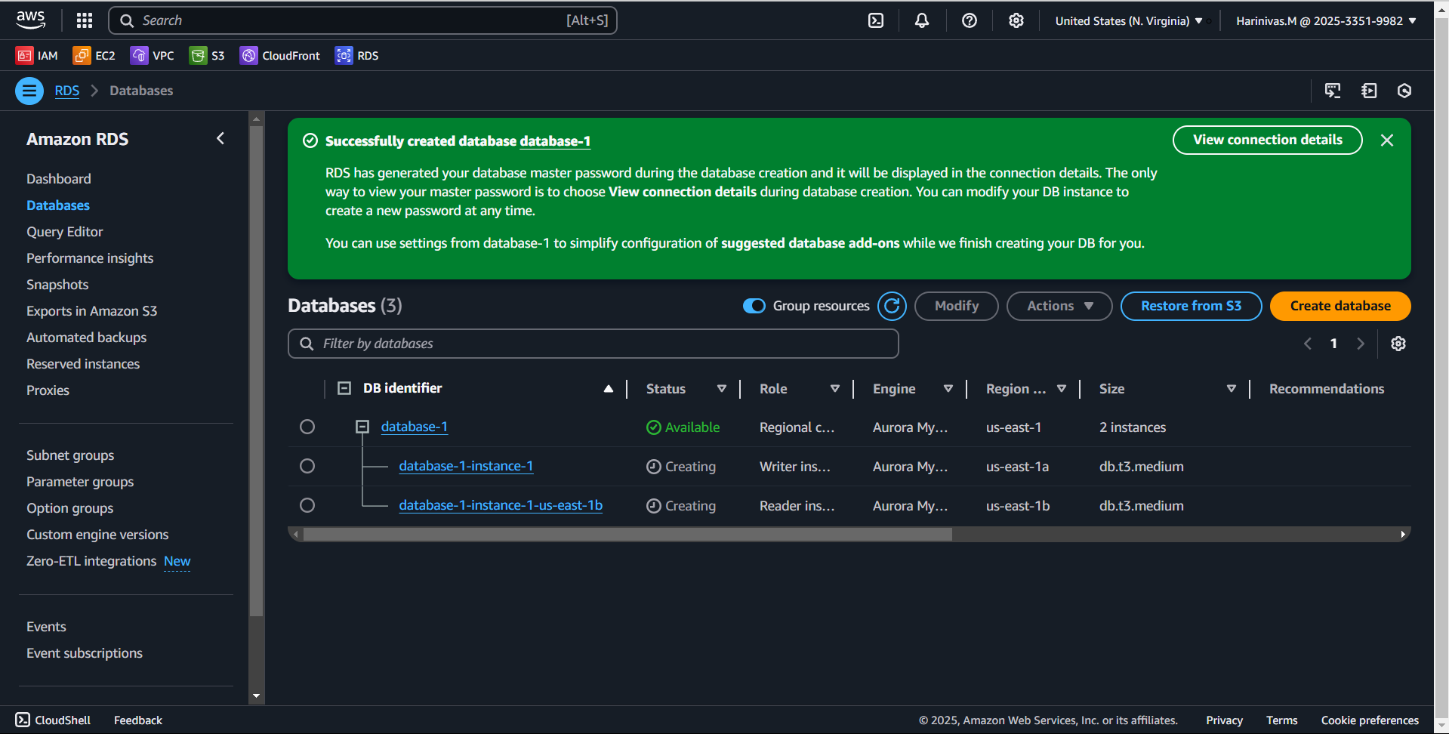
Task: Open EC2 service shortcut
Action: pos(94,55)
